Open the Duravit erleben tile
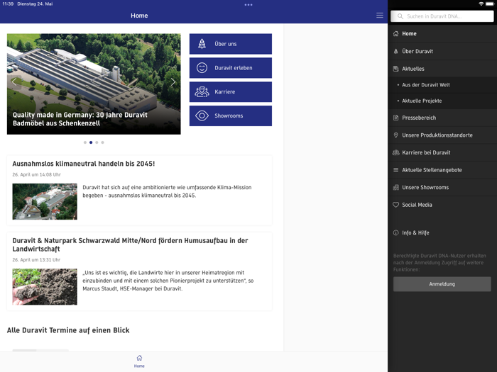The image size is (497, 372). click(231, 68)
